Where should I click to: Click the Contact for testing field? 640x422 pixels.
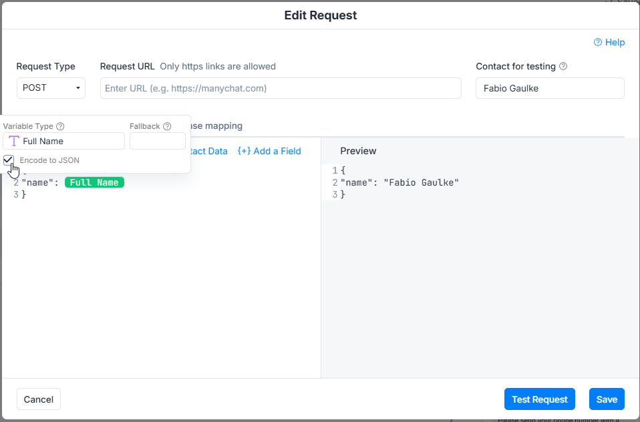[550, 88]
